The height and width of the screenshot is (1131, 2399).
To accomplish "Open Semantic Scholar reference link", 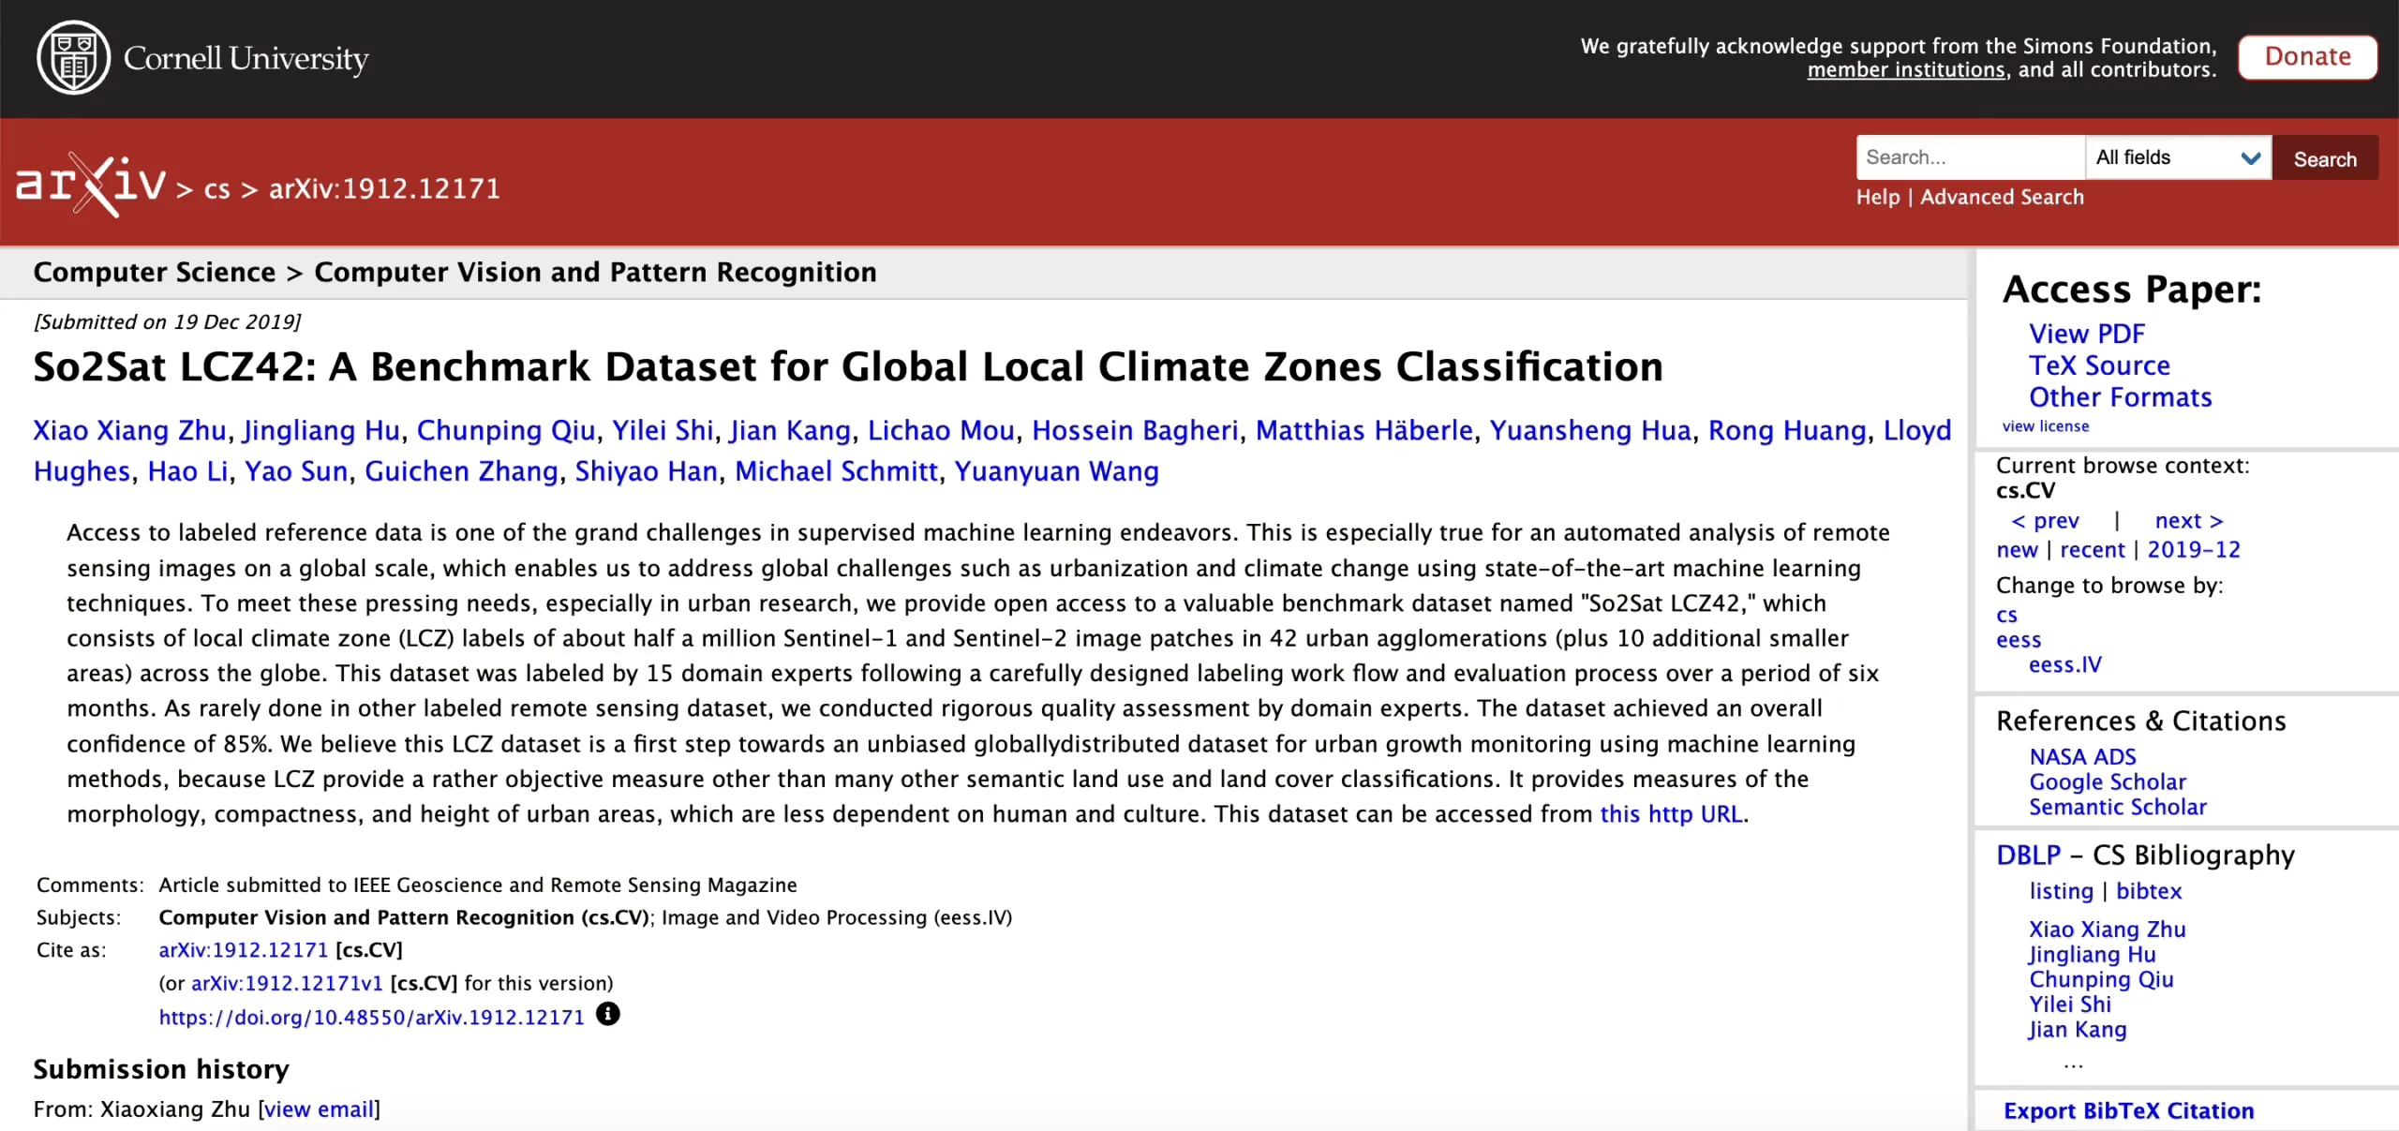I will coord(2118,807).
